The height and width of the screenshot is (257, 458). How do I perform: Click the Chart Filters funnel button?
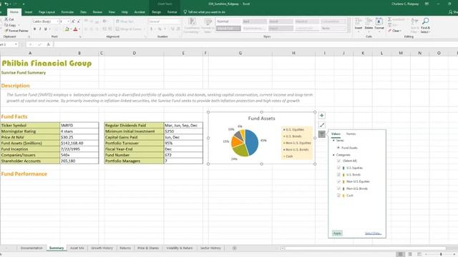coord(321,134)
